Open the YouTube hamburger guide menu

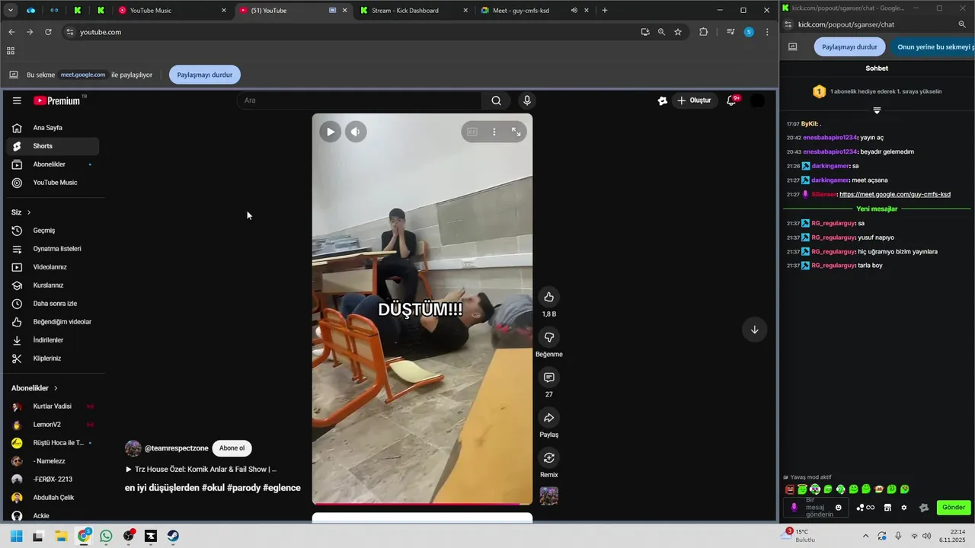[17, 100]
